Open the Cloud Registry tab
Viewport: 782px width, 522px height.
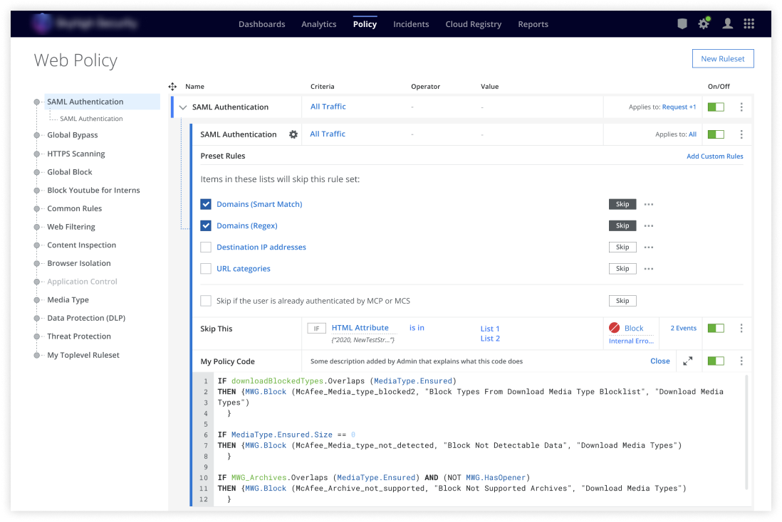pyautogui.click(x=473, y=24)
